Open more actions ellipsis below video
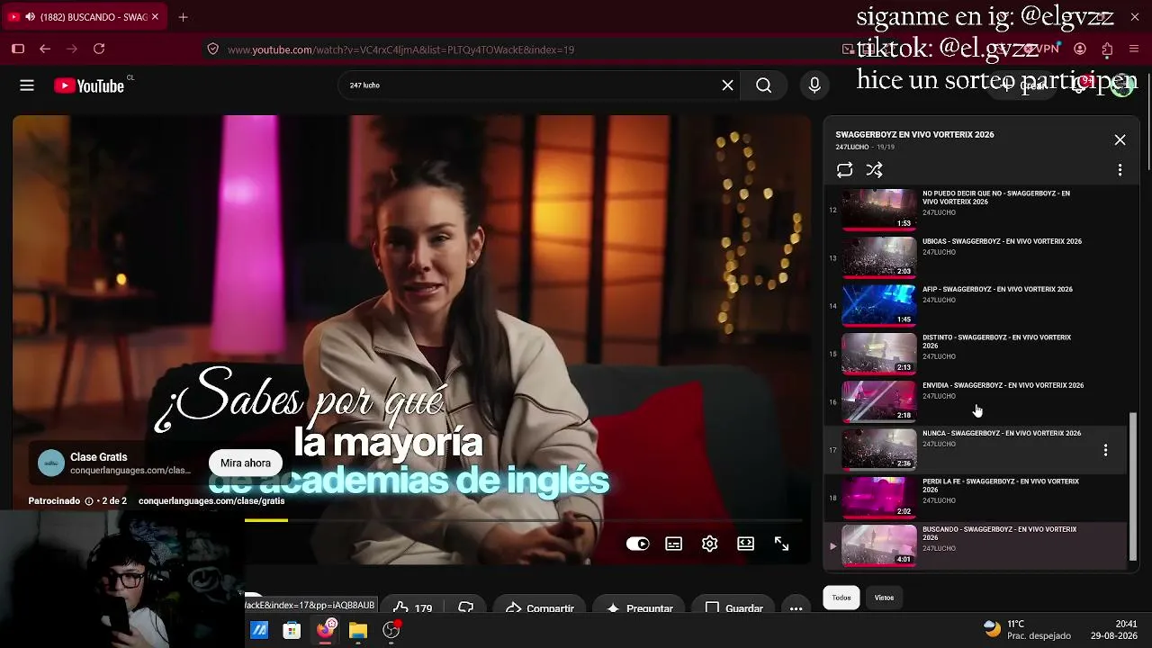 (796, 607)
